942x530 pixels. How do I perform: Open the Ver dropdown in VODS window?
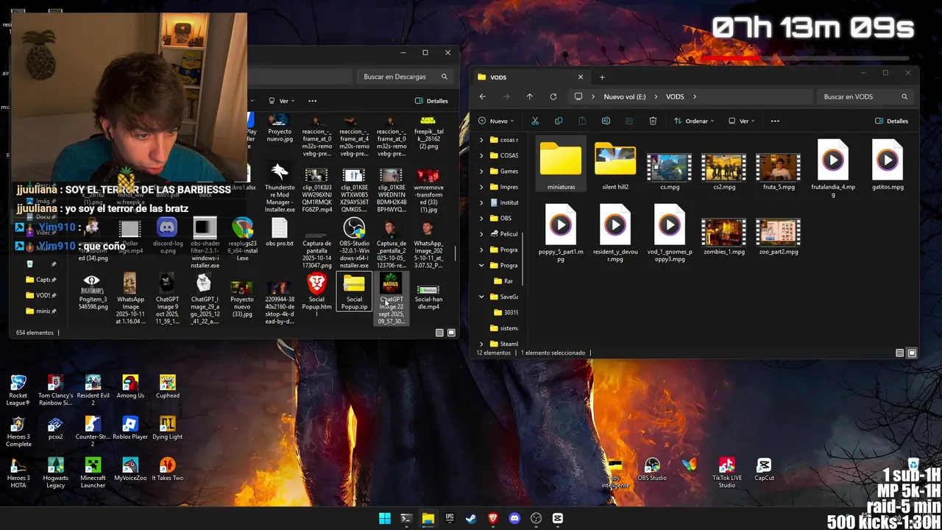click(742, 121)
